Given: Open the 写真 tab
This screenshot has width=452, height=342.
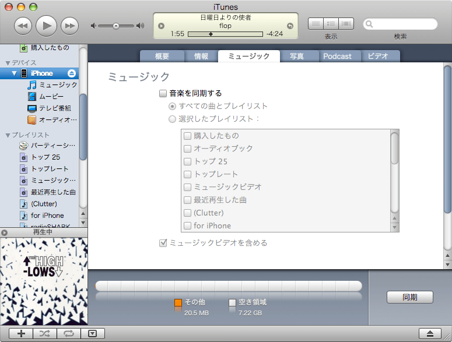Looking at the screenshot, I should pos(297,56).
